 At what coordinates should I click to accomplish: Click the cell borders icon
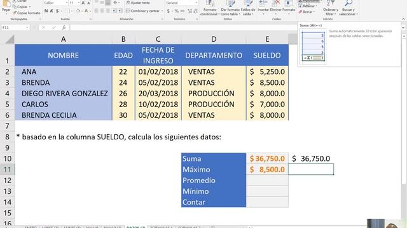tap(67, 11)
